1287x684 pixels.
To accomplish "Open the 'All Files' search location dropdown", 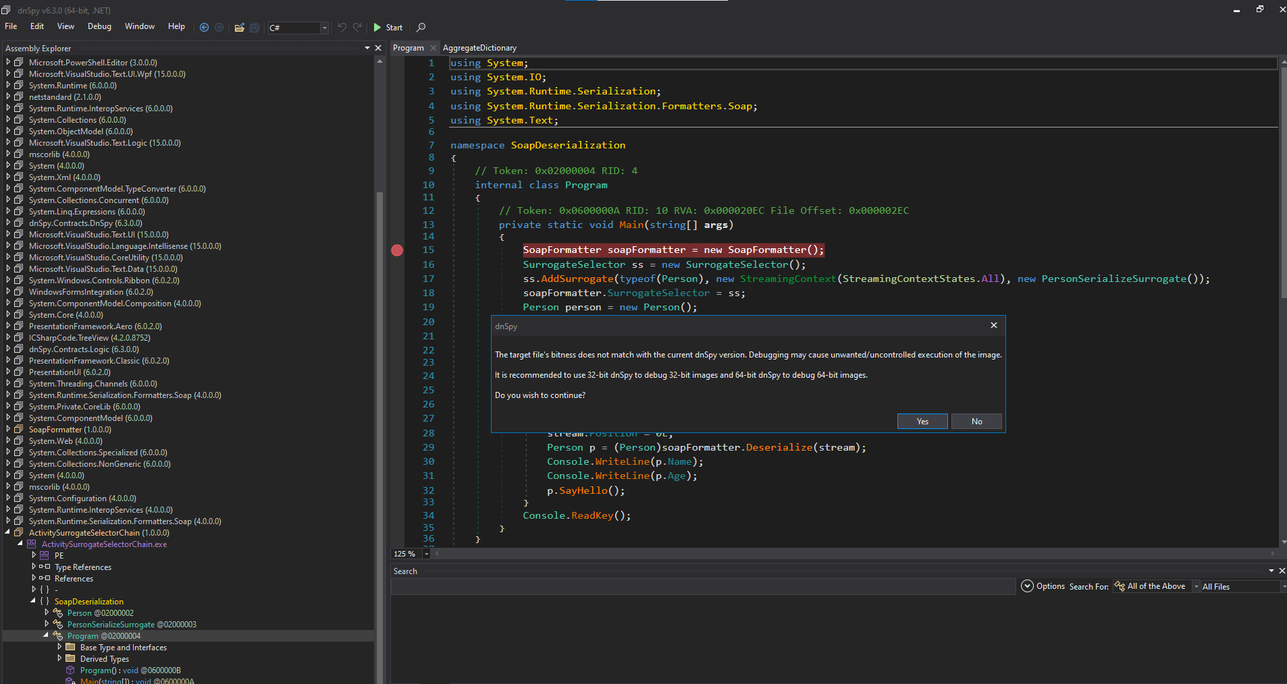I will [x=1242, y=587].
